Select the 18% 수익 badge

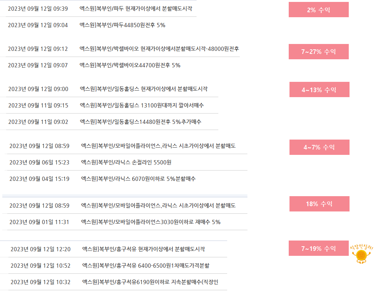[x=319, y=204]
